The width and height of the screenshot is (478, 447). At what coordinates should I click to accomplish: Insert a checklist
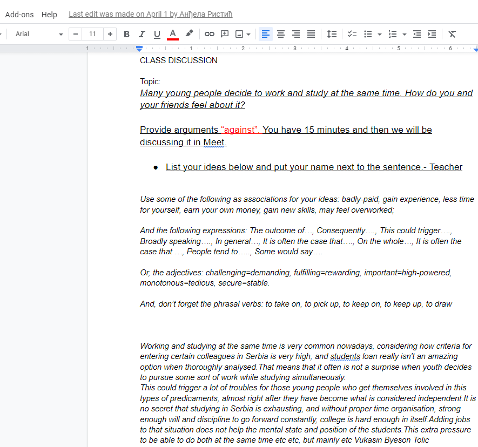352,34
